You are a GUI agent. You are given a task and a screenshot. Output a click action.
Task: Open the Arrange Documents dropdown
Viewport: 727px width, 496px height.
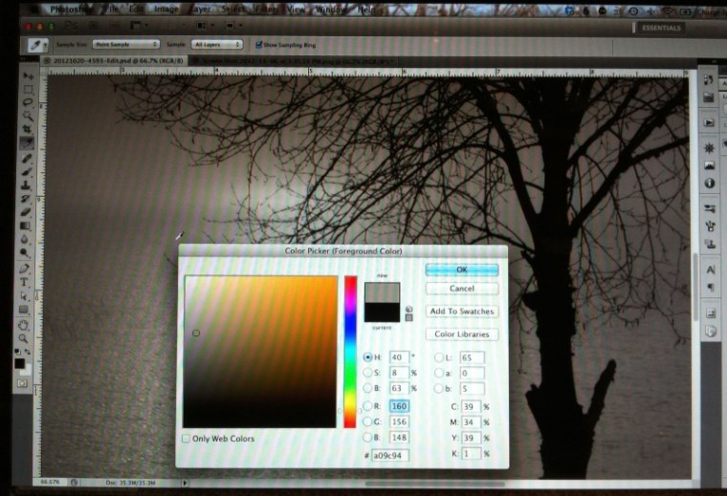[203, 26]
